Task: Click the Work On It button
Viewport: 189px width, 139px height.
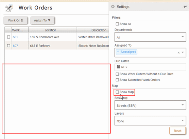Action: tap(16, 20)
